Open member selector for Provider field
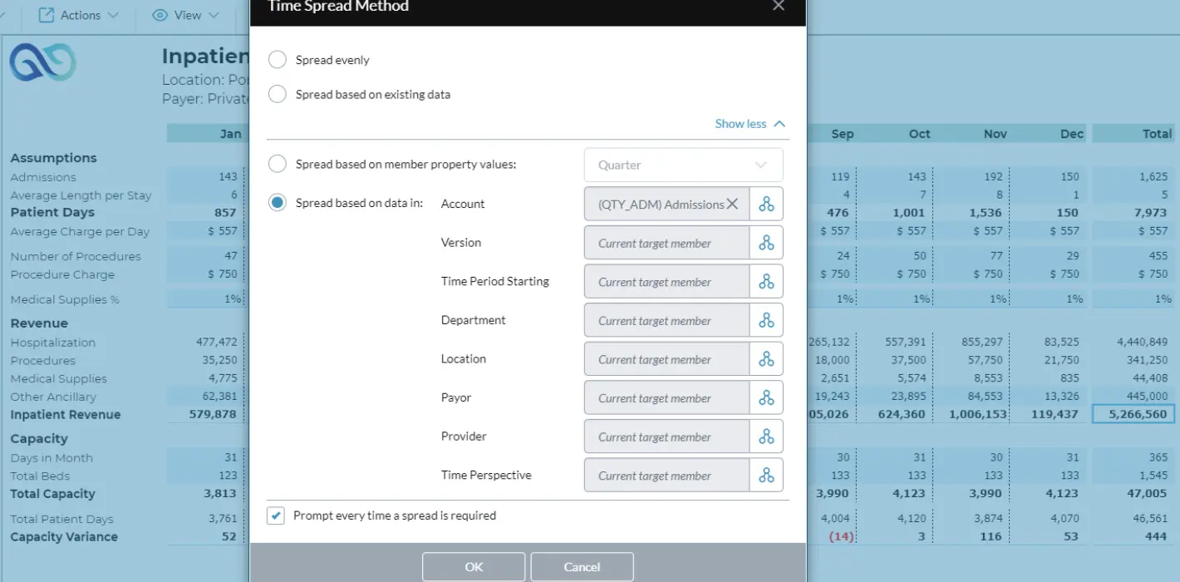Screen dimensions: 1180x582 [766, 436]
